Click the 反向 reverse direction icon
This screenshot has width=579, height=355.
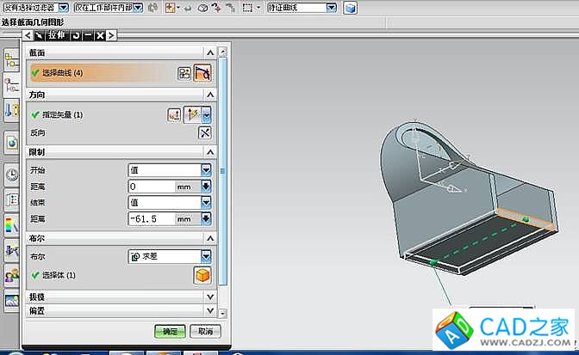(204, 132)
